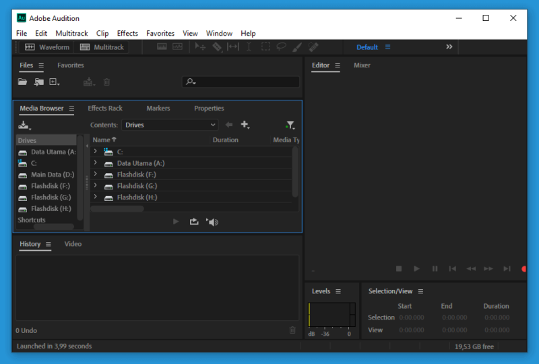Switch to the Effects Rack tab
Image resolution: width=539 pixels, height=364 pixels.
point(105,109)
